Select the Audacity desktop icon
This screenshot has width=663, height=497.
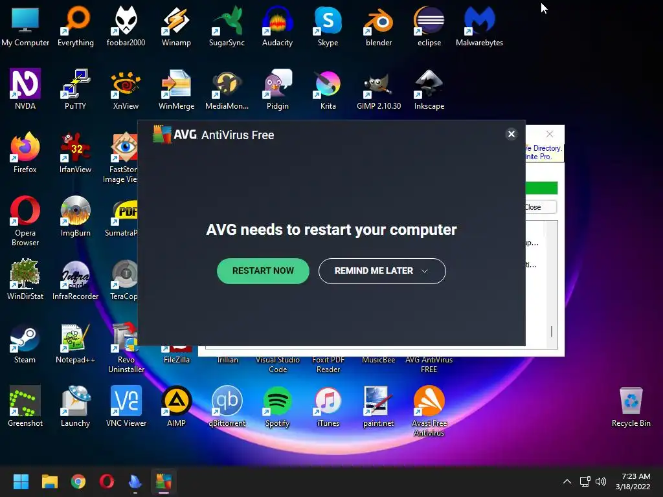pyautogui.click(x=277, y=26)
